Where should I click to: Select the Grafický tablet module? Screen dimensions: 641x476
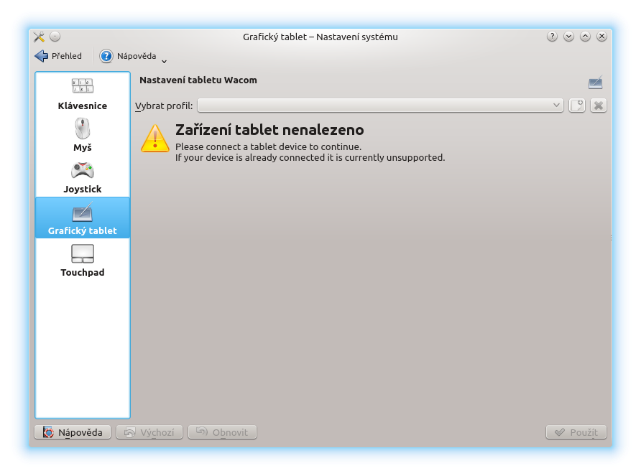[83, 218]
